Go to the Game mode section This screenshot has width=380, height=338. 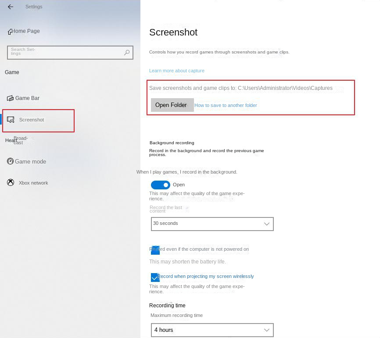30,161
